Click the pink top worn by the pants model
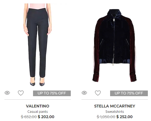151x121 pixels. coord(37,6)
